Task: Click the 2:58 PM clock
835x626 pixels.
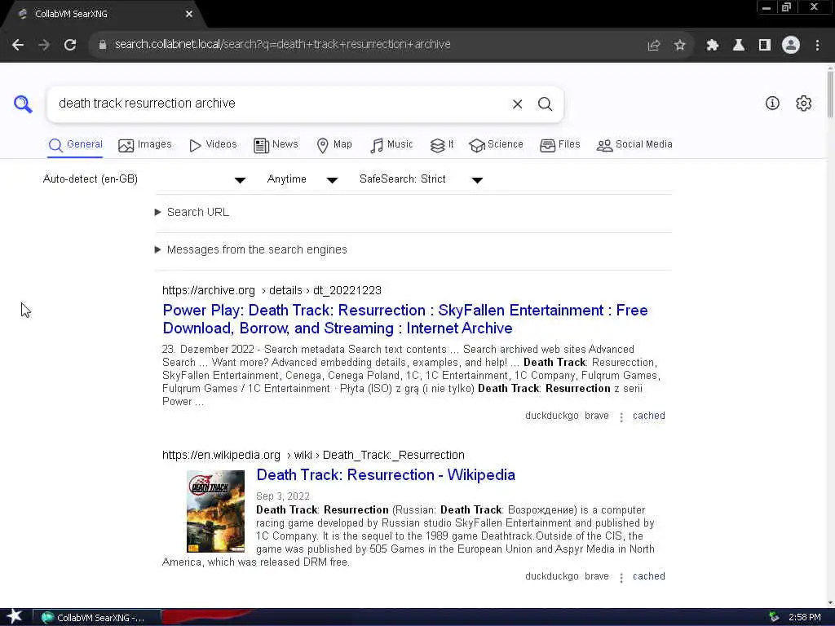Action: point(805,618)
